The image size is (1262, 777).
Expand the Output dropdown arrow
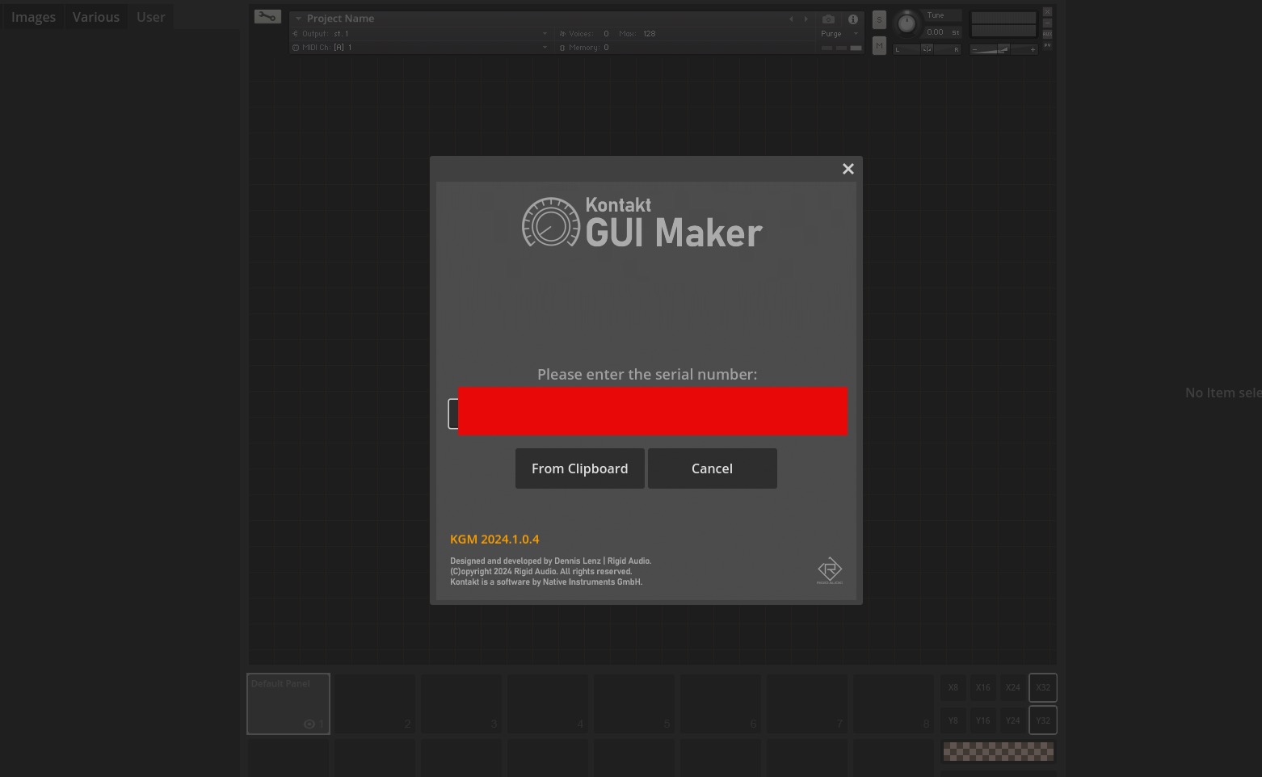[x=545, y=34]
